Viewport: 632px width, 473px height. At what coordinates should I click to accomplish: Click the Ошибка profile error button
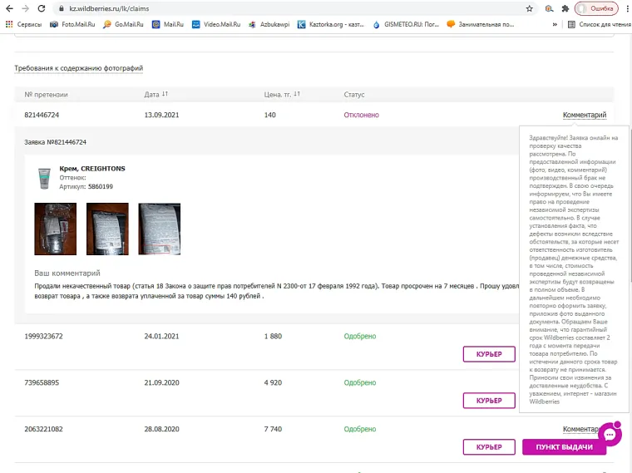[x=596, y=8]
